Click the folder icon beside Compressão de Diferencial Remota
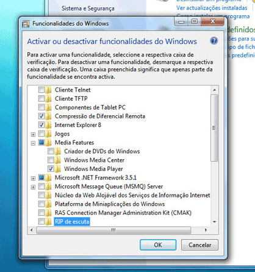The height and width of the screenshot is (272, 255). point(48,116)
